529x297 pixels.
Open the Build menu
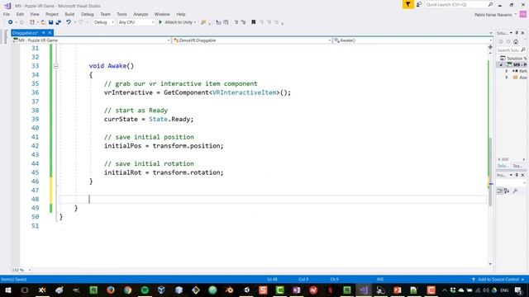tap(69, 14)
